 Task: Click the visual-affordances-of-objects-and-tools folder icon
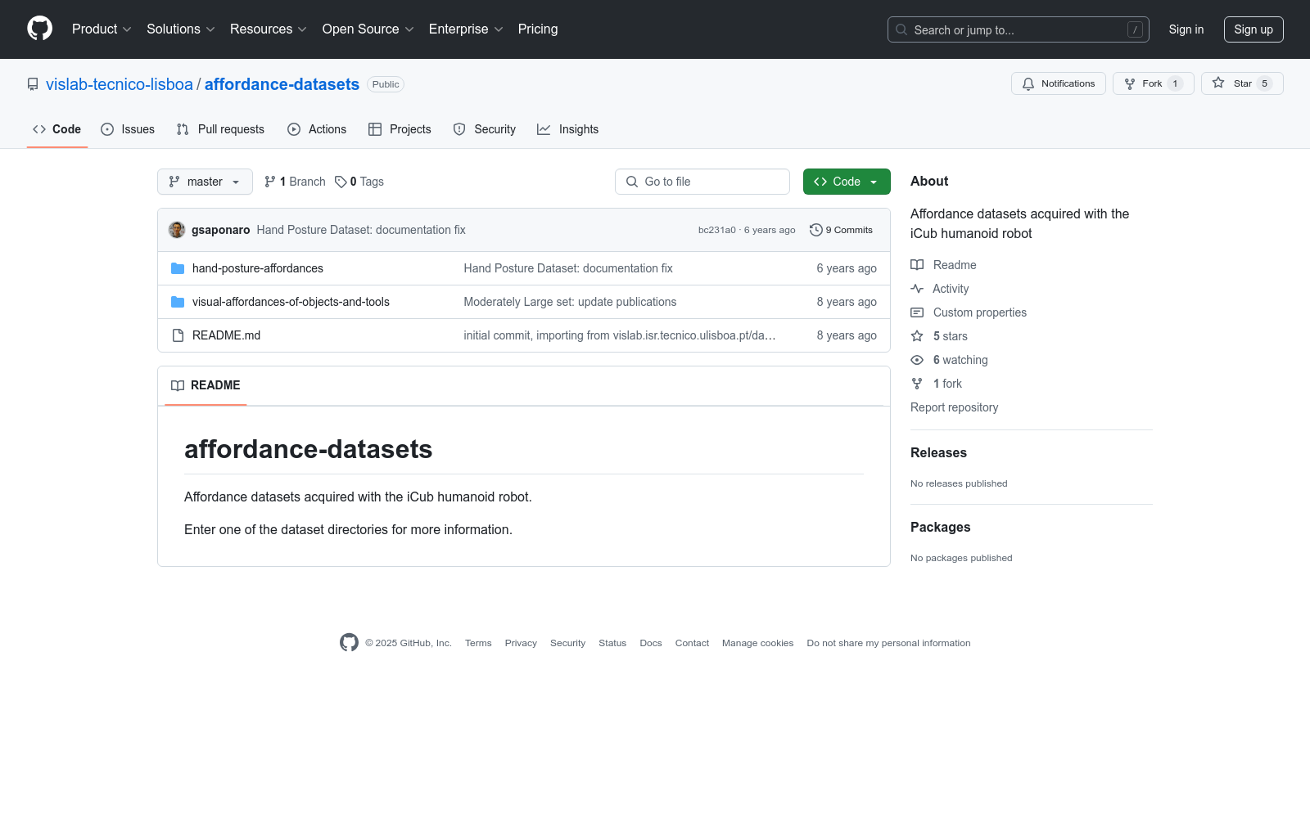pos(178,302)
